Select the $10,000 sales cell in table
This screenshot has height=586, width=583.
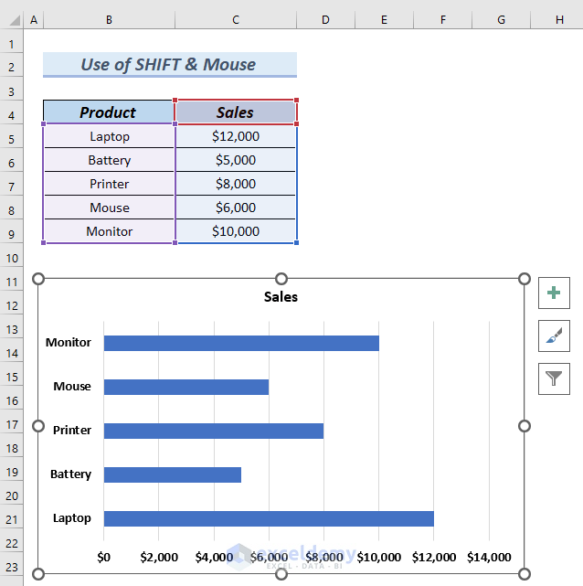point(236,231)
